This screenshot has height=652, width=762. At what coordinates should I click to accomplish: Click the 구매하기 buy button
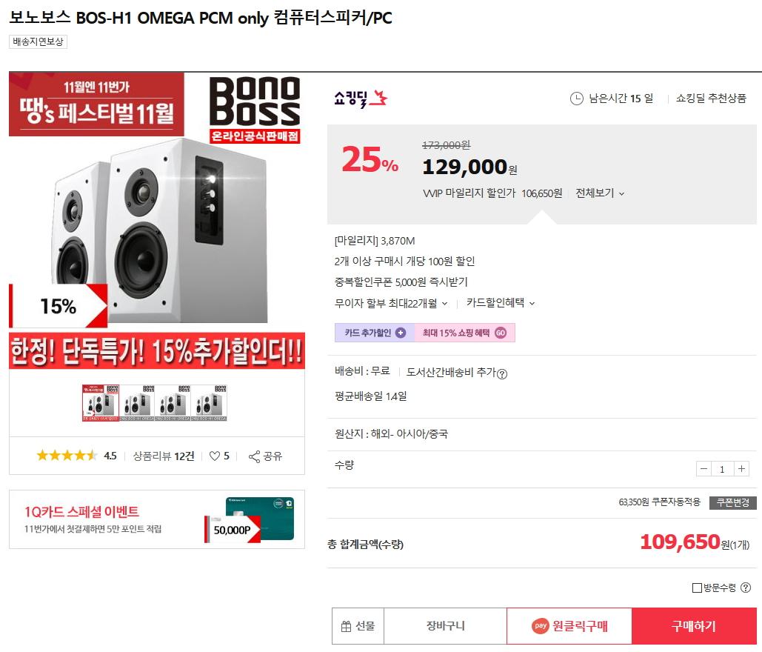point(694,626)
